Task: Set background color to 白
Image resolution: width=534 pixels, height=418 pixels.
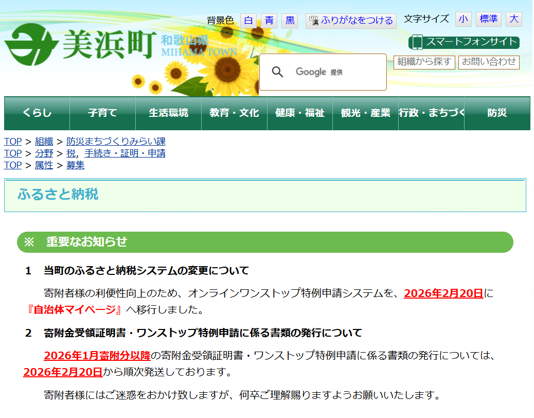Action: click(x=249, y=21)
